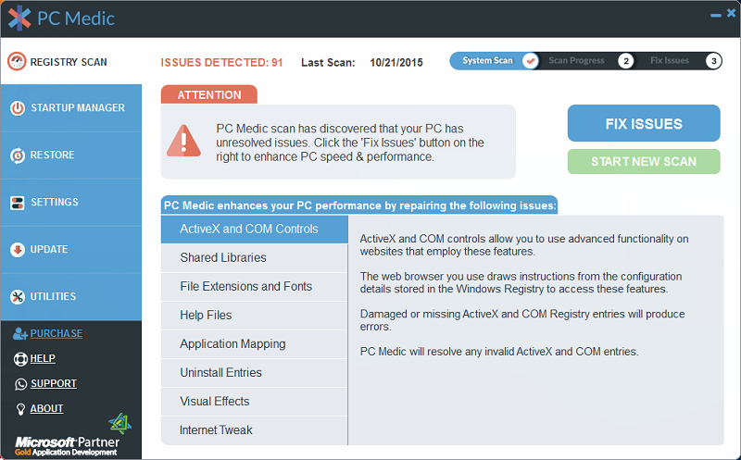Click the Settings sliders icon

point(17,203)
